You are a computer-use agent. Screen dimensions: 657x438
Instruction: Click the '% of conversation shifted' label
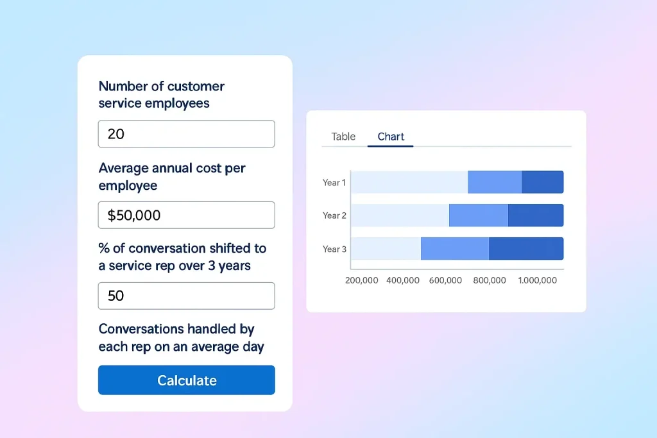(182, 257)
